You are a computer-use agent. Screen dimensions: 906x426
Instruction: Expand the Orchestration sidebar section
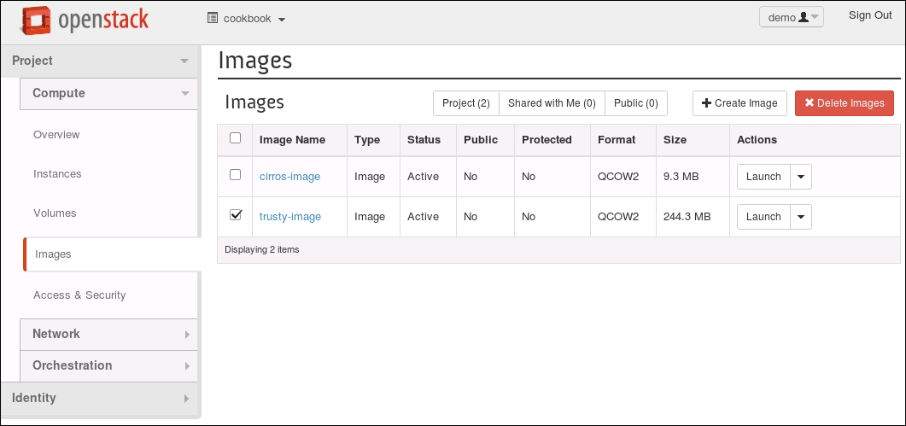coord(108,365)
